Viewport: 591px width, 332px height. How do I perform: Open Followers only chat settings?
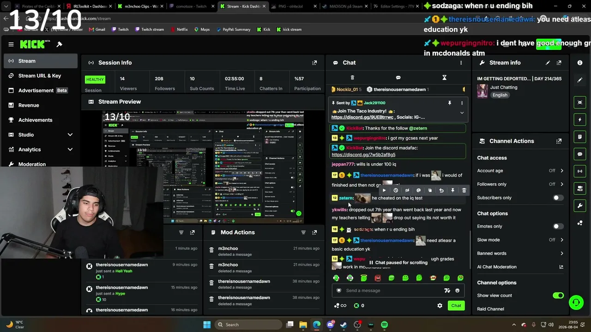click(x=520, y=184)
